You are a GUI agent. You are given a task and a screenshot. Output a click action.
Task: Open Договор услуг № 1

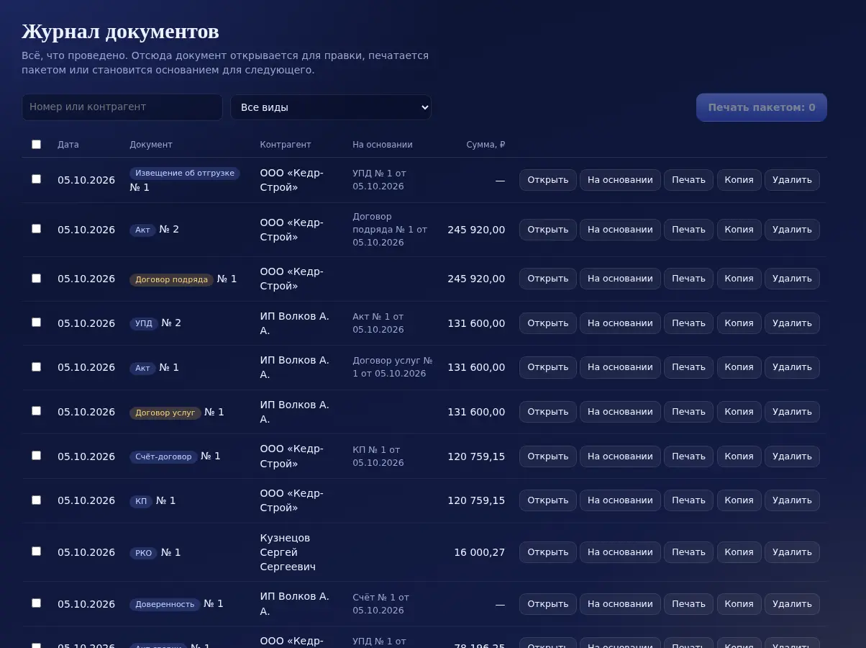click(x=548, y=412)
